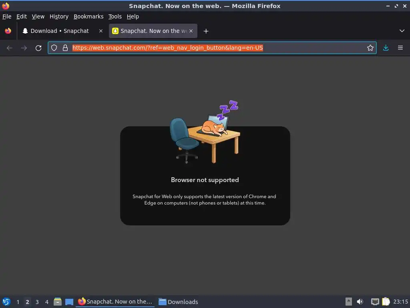Open the Bookmarks menu
This screenshot has width=410, height=308.
click(88, 16)
